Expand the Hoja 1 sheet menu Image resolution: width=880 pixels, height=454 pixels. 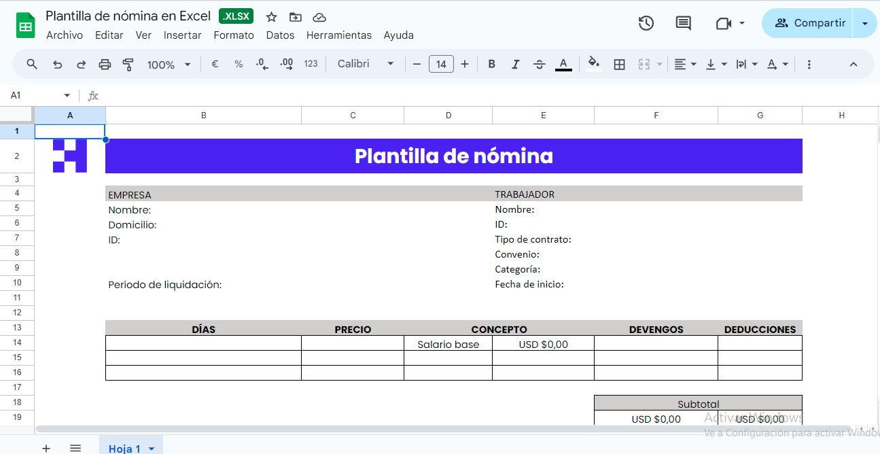(151, 449)
